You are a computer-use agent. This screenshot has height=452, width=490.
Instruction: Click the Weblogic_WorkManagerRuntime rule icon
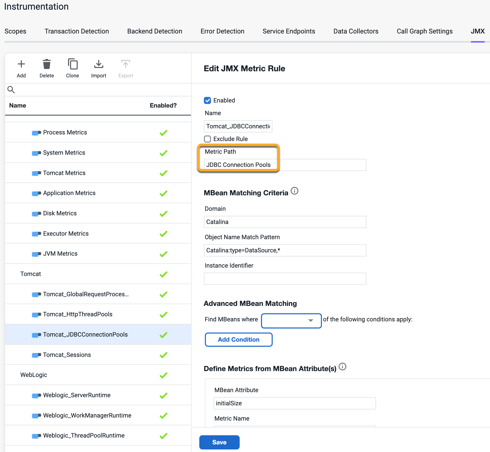point(36,416)
